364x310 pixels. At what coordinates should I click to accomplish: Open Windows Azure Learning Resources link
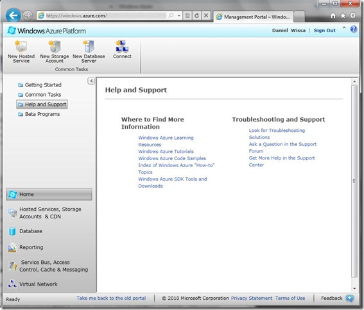pyautogui.click(x=166, y=141)
